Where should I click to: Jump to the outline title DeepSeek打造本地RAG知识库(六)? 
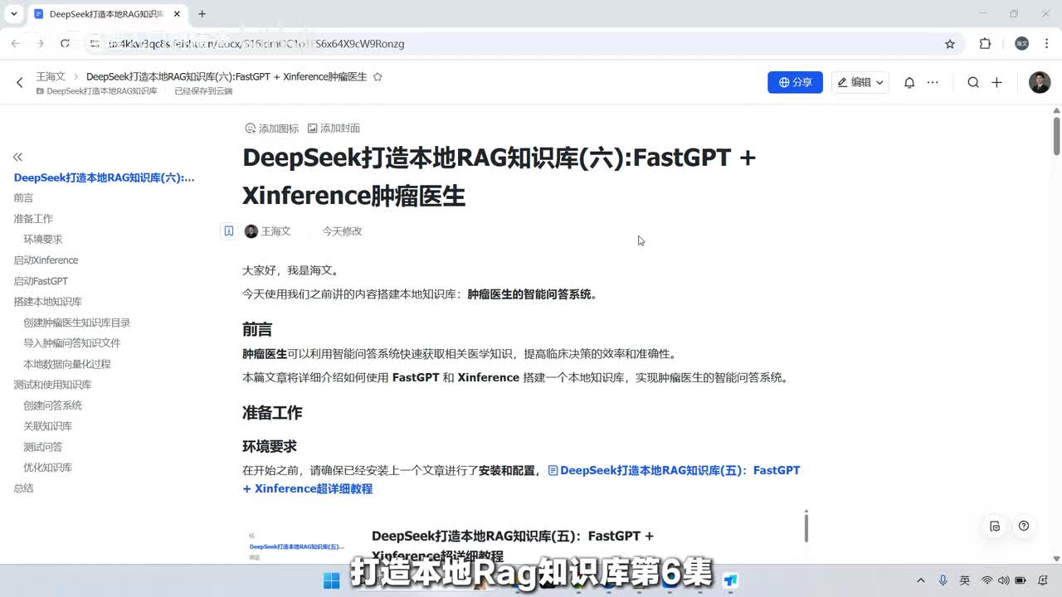coord(105,177)
